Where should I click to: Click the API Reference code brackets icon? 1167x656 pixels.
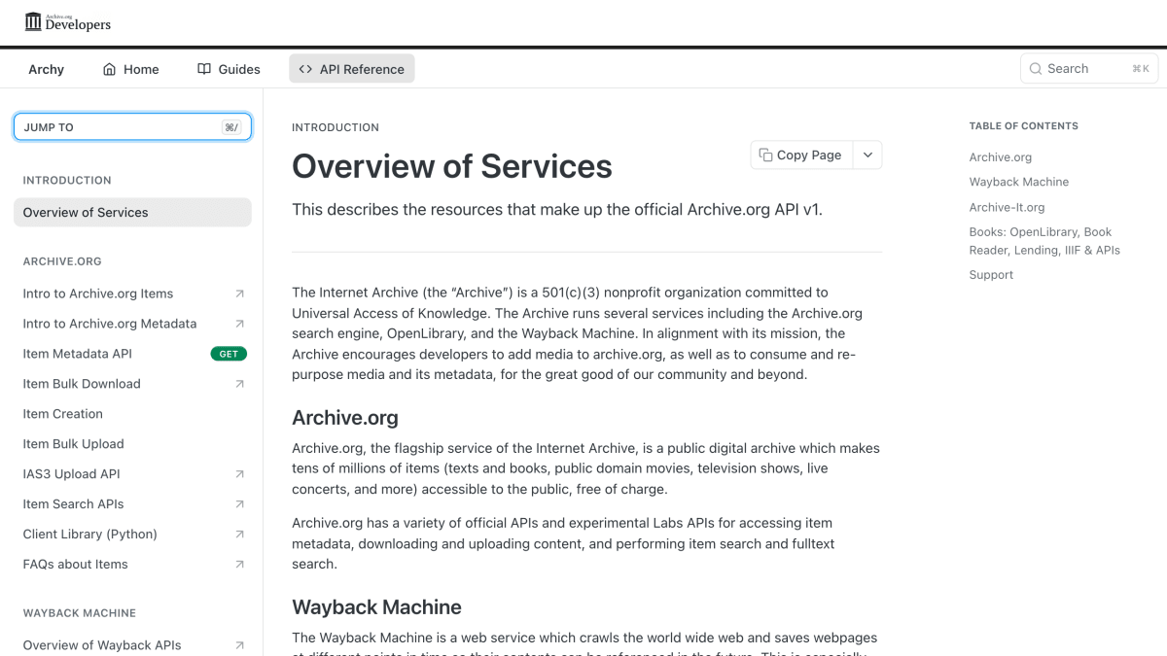pyautogui.click(x=305, y=69)
